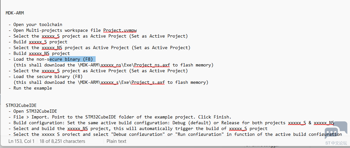The width and height of the screenshot is (350, 148).
Task: Place cursor on the MDK-ARM heading
Action: coord(15,13)
